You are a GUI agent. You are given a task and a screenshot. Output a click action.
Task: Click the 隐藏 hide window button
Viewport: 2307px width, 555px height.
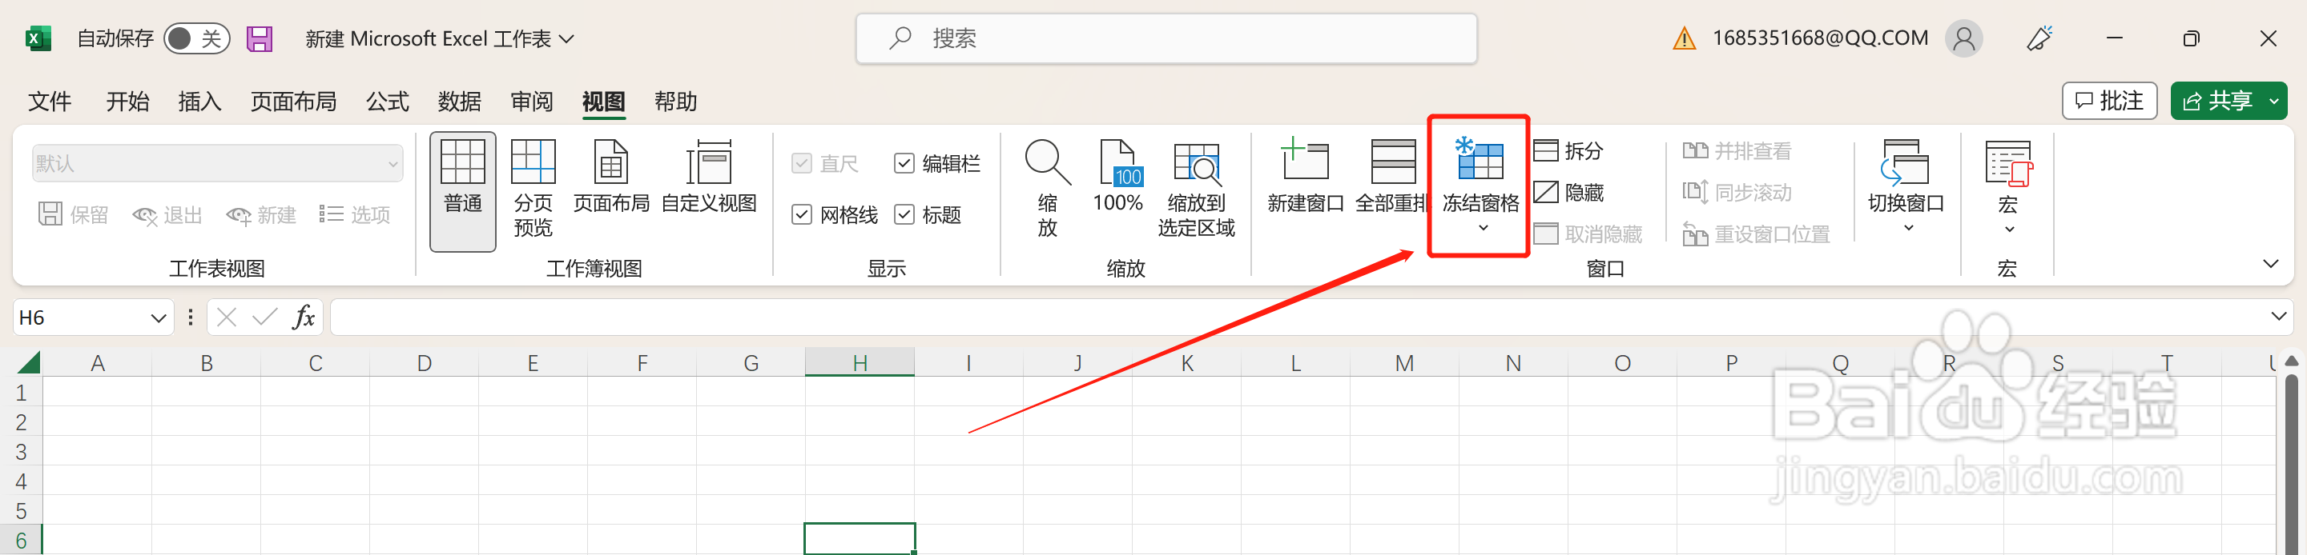(1568, 192)
